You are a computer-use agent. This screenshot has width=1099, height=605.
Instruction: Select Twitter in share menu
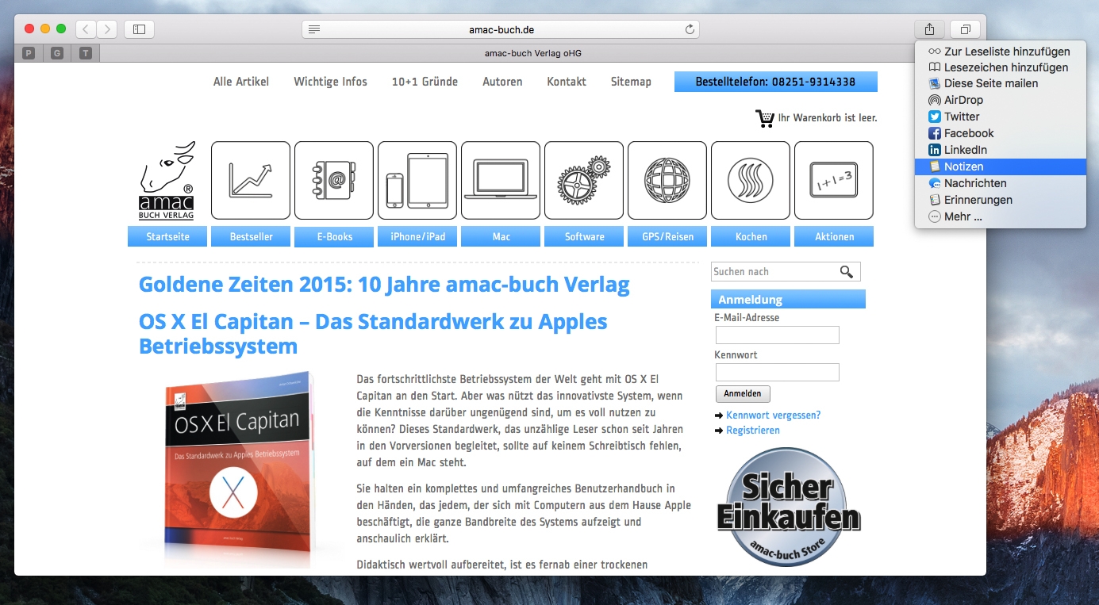(1000, 117)
